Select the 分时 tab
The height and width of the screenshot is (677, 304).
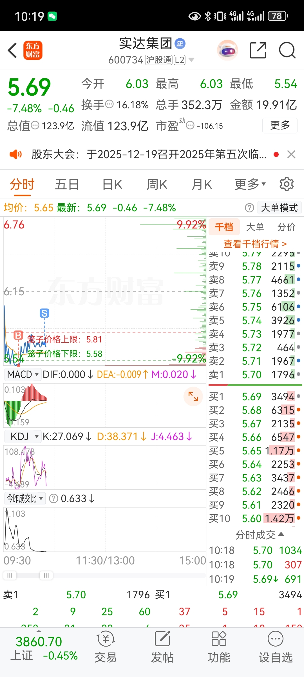(x=22, y=185)
